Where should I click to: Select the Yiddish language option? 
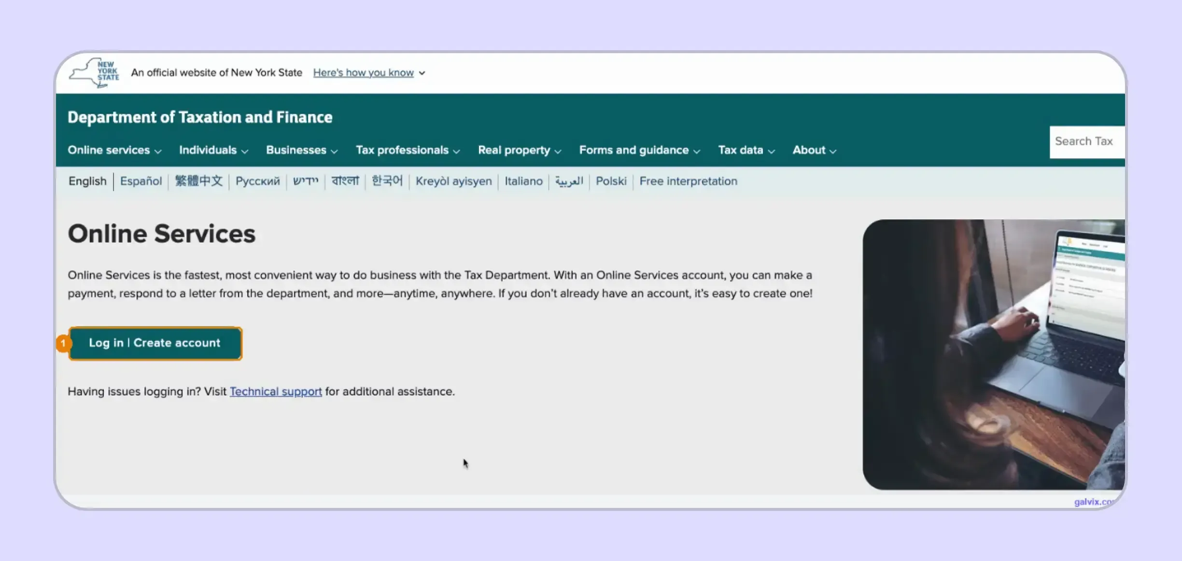coord(306,181)
